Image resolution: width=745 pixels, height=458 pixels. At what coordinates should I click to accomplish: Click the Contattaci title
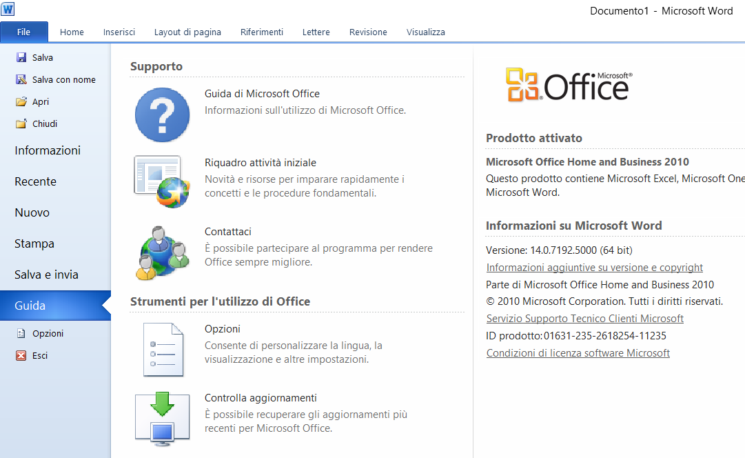pyautogui.click(x=228, y=232)
